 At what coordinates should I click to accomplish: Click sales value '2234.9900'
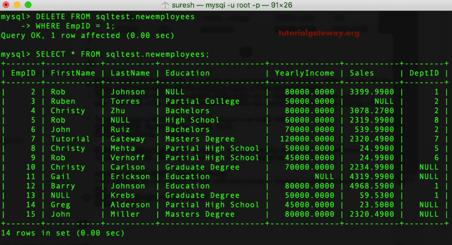pos(371,167)
